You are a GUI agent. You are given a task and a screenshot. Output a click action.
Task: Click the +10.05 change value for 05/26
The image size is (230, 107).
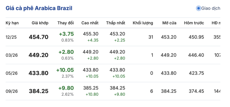point(65,70)
